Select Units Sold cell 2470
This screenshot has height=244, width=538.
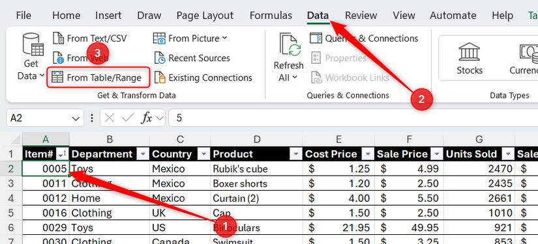click(479, 169)
